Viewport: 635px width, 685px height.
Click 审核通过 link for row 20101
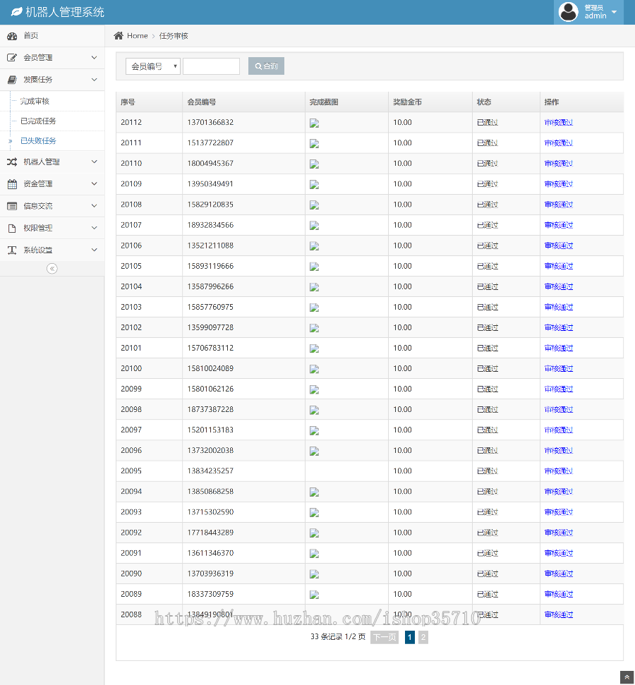[x=559, y=348]
